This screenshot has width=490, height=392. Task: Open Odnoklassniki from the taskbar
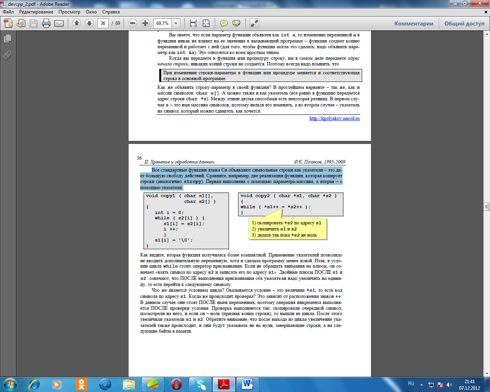click(81, 384)
